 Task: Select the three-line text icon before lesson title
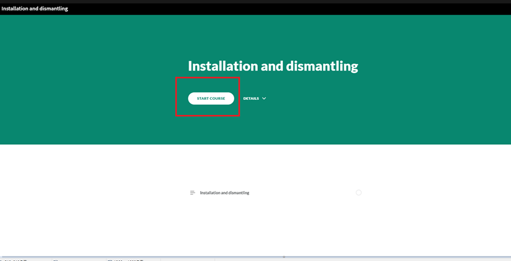192,193
